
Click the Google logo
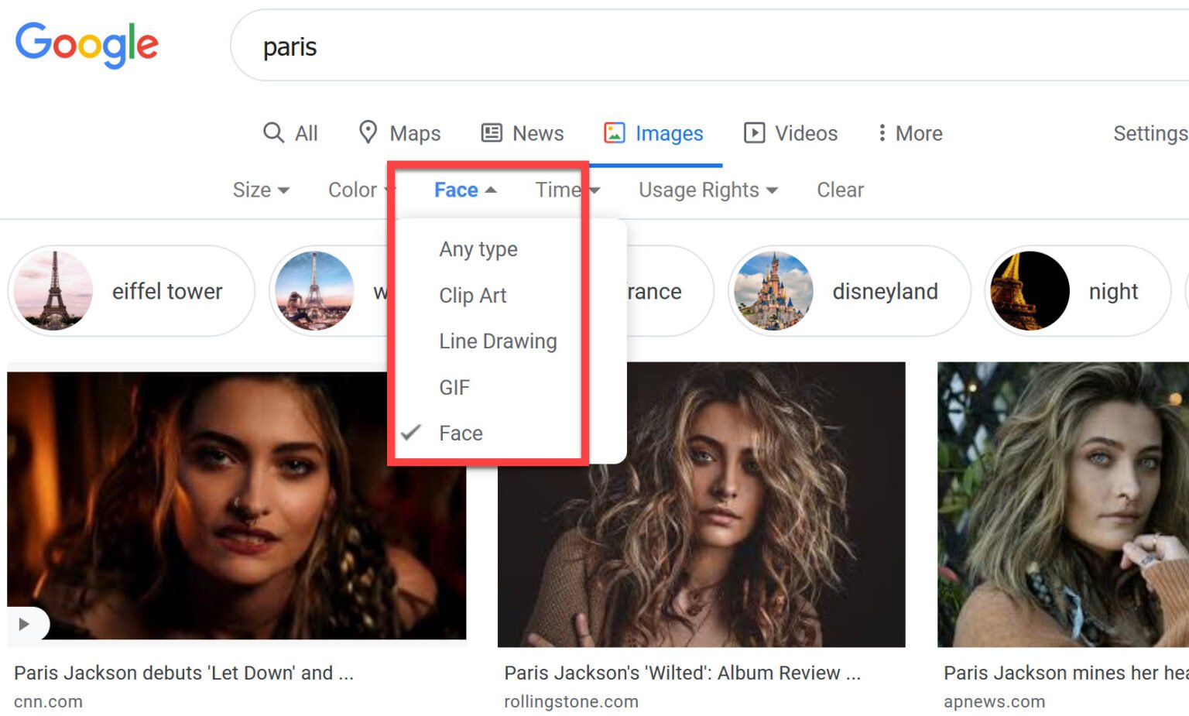click(87, 45)
